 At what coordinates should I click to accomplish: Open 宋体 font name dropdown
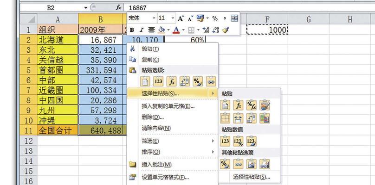[x=154, y=18]
